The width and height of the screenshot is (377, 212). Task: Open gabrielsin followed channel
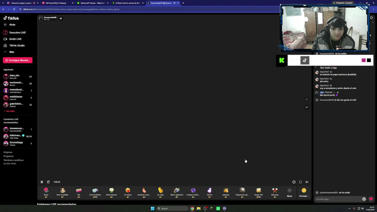click(x=18, y=105)
